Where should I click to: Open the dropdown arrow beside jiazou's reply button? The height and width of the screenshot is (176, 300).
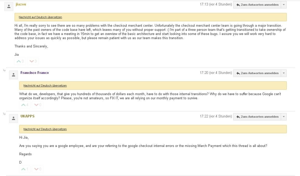point(284,5)
